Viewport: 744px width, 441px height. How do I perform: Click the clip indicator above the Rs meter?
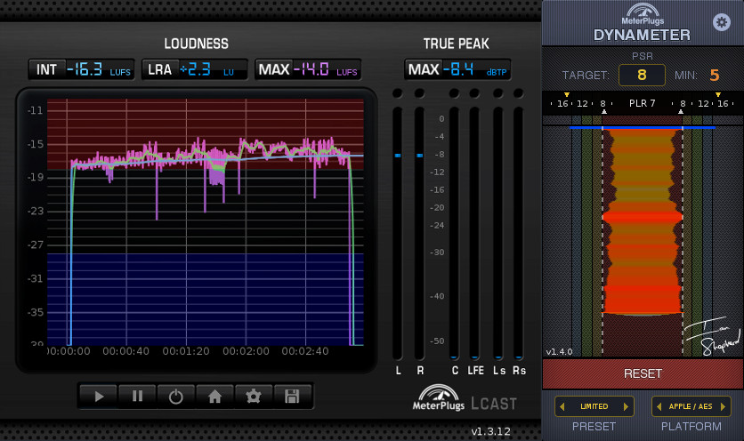519,93
